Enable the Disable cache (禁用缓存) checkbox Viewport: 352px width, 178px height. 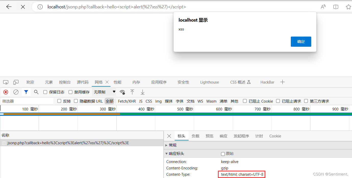pos(71,92)
